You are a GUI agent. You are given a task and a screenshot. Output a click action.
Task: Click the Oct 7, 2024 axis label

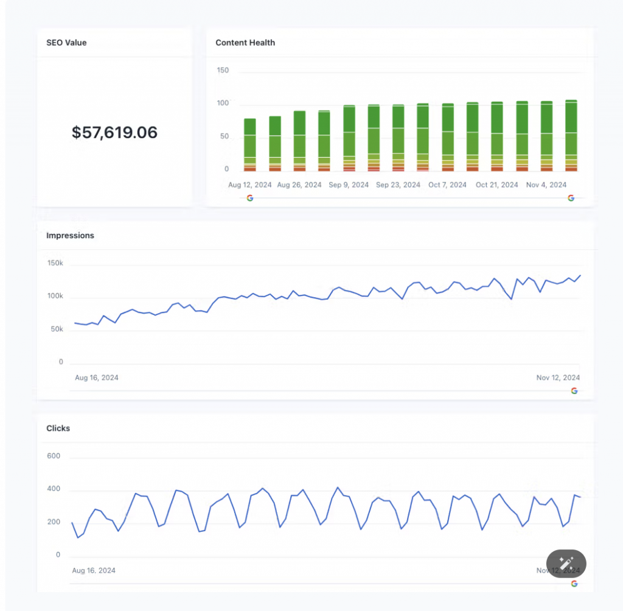(x=447, y=185)
